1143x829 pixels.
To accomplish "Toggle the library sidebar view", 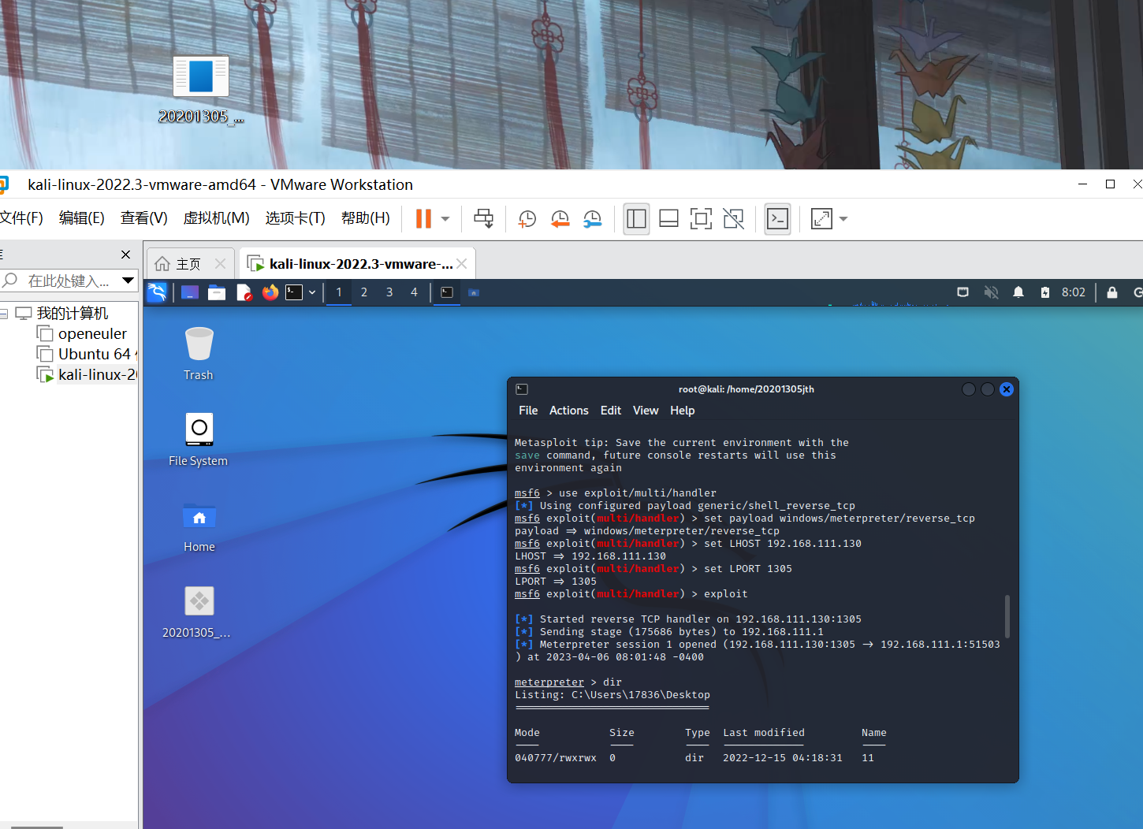I will pos(636,218).
